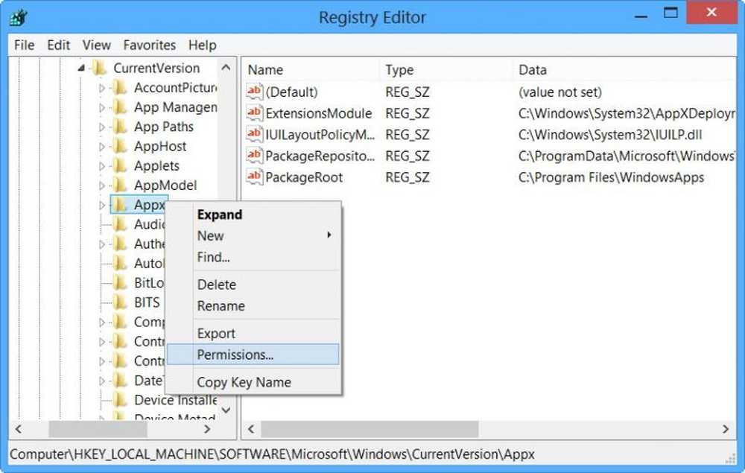Click tree pane scroll down arrow
The width and height of the screenshot is (745, 473).
pos(226,410)
